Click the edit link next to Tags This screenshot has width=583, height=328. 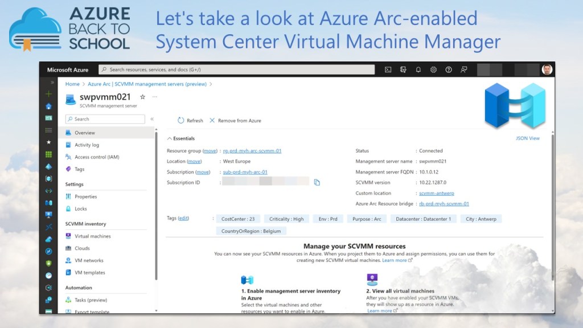(x=183, y=218)
